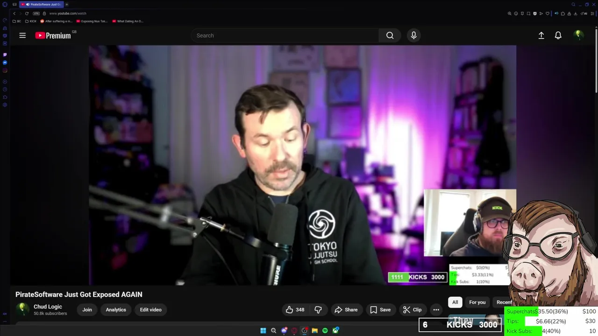Screen dimensions: 598x336
Task: Open the YouTube hamburger guide menu
Action: [22, 35]
